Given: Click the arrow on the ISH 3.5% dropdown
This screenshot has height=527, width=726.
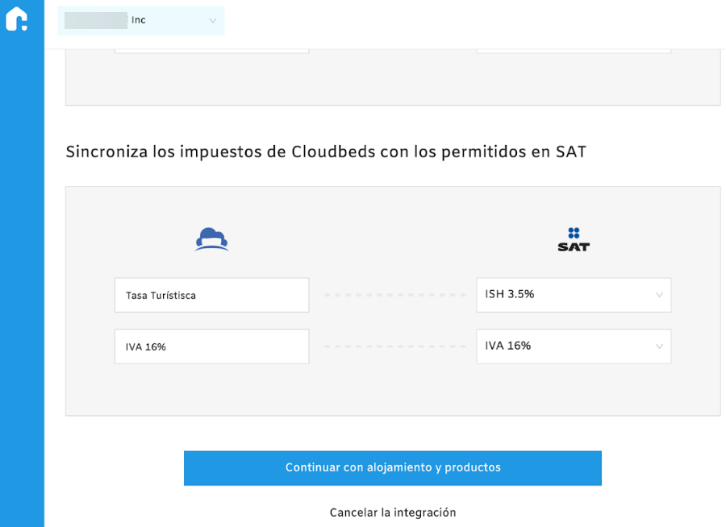Looking at the screenshot, I should coord(659,296).
